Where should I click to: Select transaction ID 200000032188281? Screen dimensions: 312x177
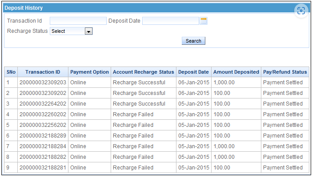pyautogui.click(x=43, y=168)
